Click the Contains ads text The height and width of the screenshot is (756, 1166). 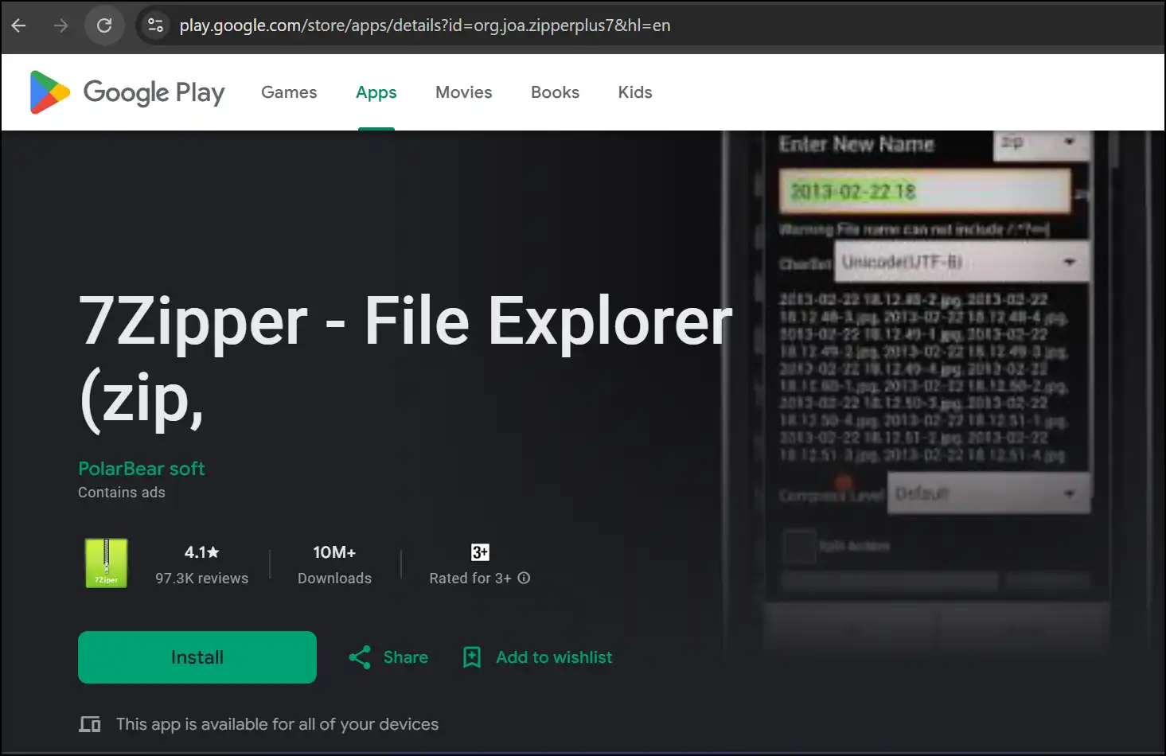122,493
